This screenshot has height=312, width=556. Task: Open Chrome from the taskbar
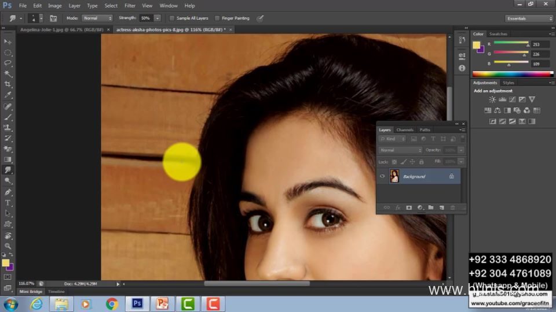coord(112,304)
